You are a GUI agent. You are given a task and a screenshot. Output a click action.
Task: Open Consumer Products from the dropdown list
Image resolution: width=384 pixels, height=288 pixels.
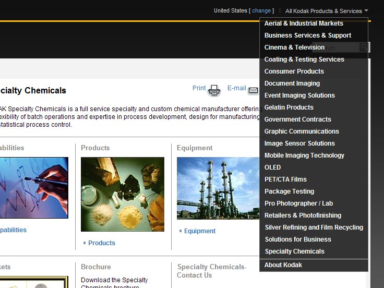(294, 71)
